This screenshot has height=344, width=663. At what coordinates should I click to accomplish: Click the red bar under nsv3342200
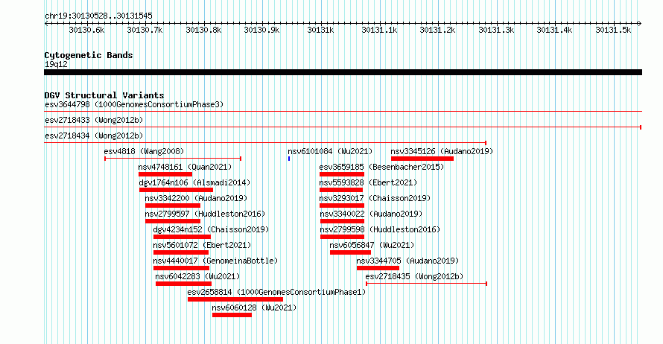pyautogui.click(x=173, y=206)
